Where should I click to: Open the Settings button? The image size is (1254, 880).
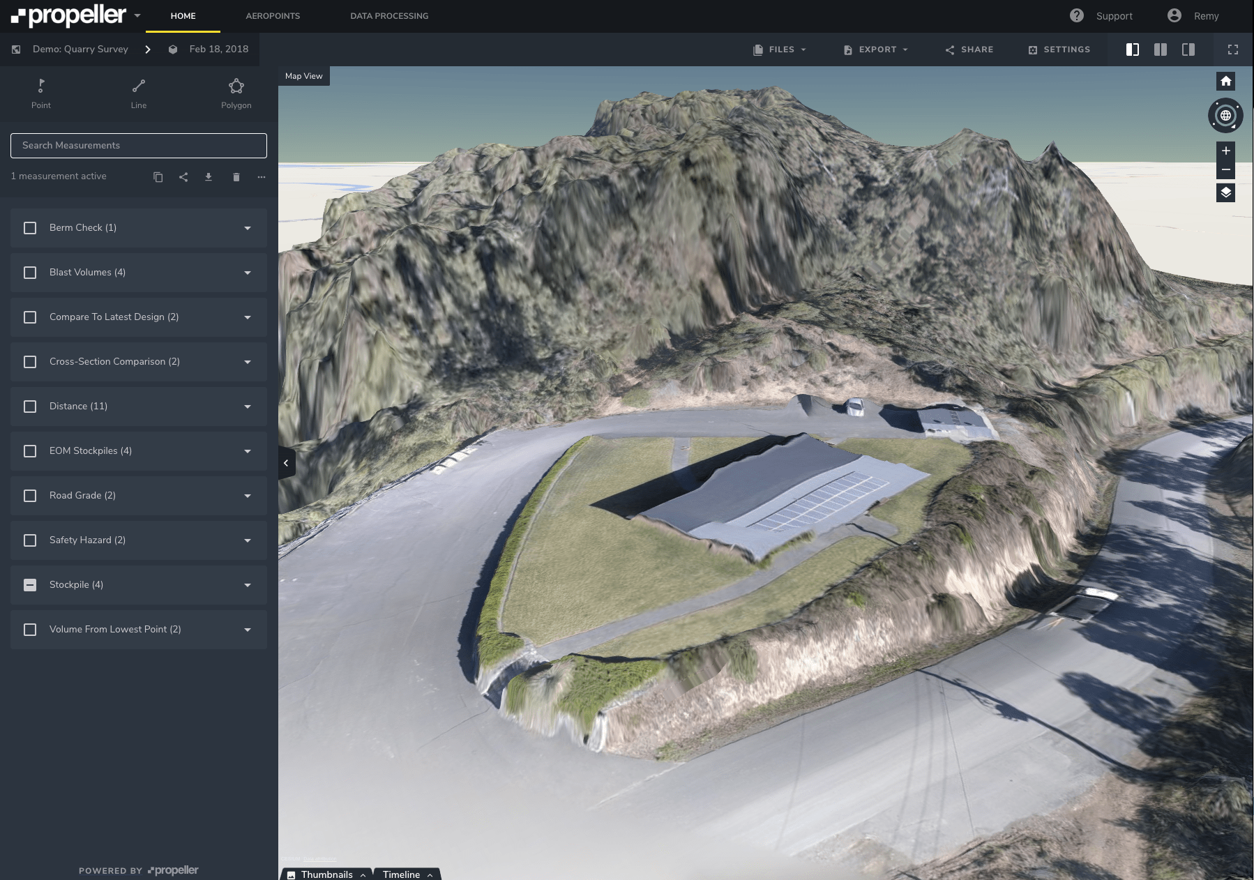(x=1059, y=49)
